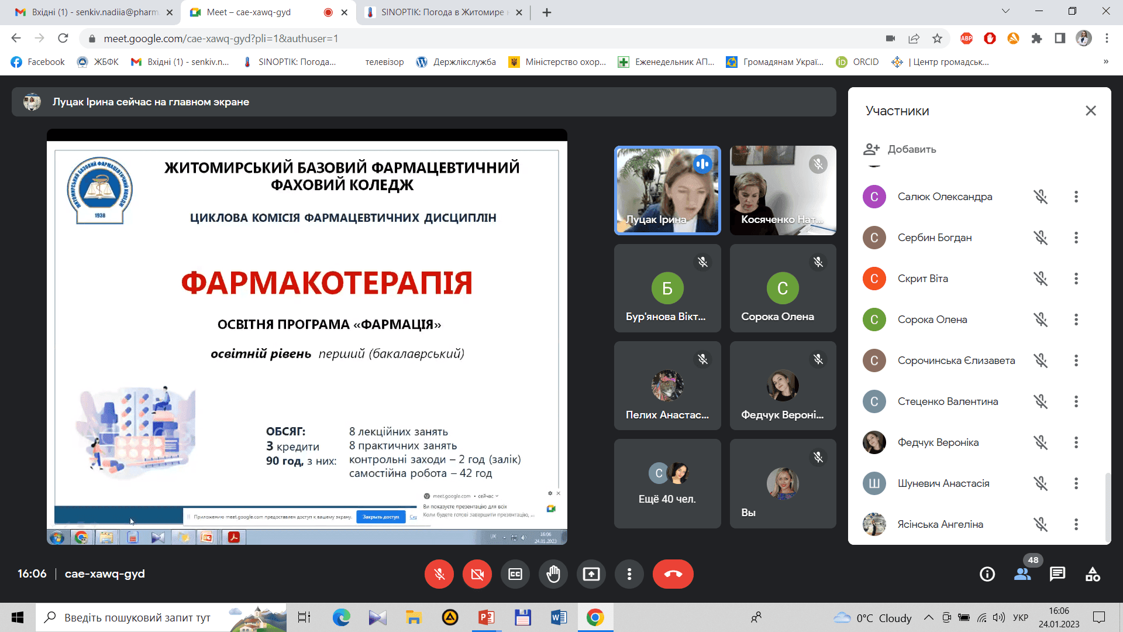This screenshot has width=1123, height=632.
Task: Open Microsoft Edge from the taskbar
Action: click(342, 617)
